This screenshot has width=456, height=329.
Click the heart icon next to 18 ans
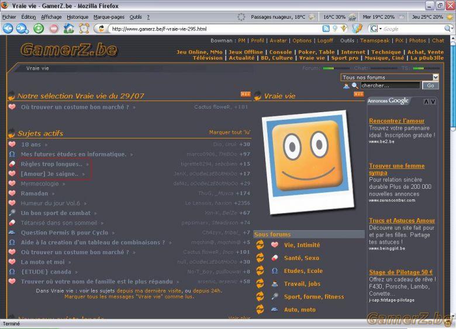coord(12,144)
